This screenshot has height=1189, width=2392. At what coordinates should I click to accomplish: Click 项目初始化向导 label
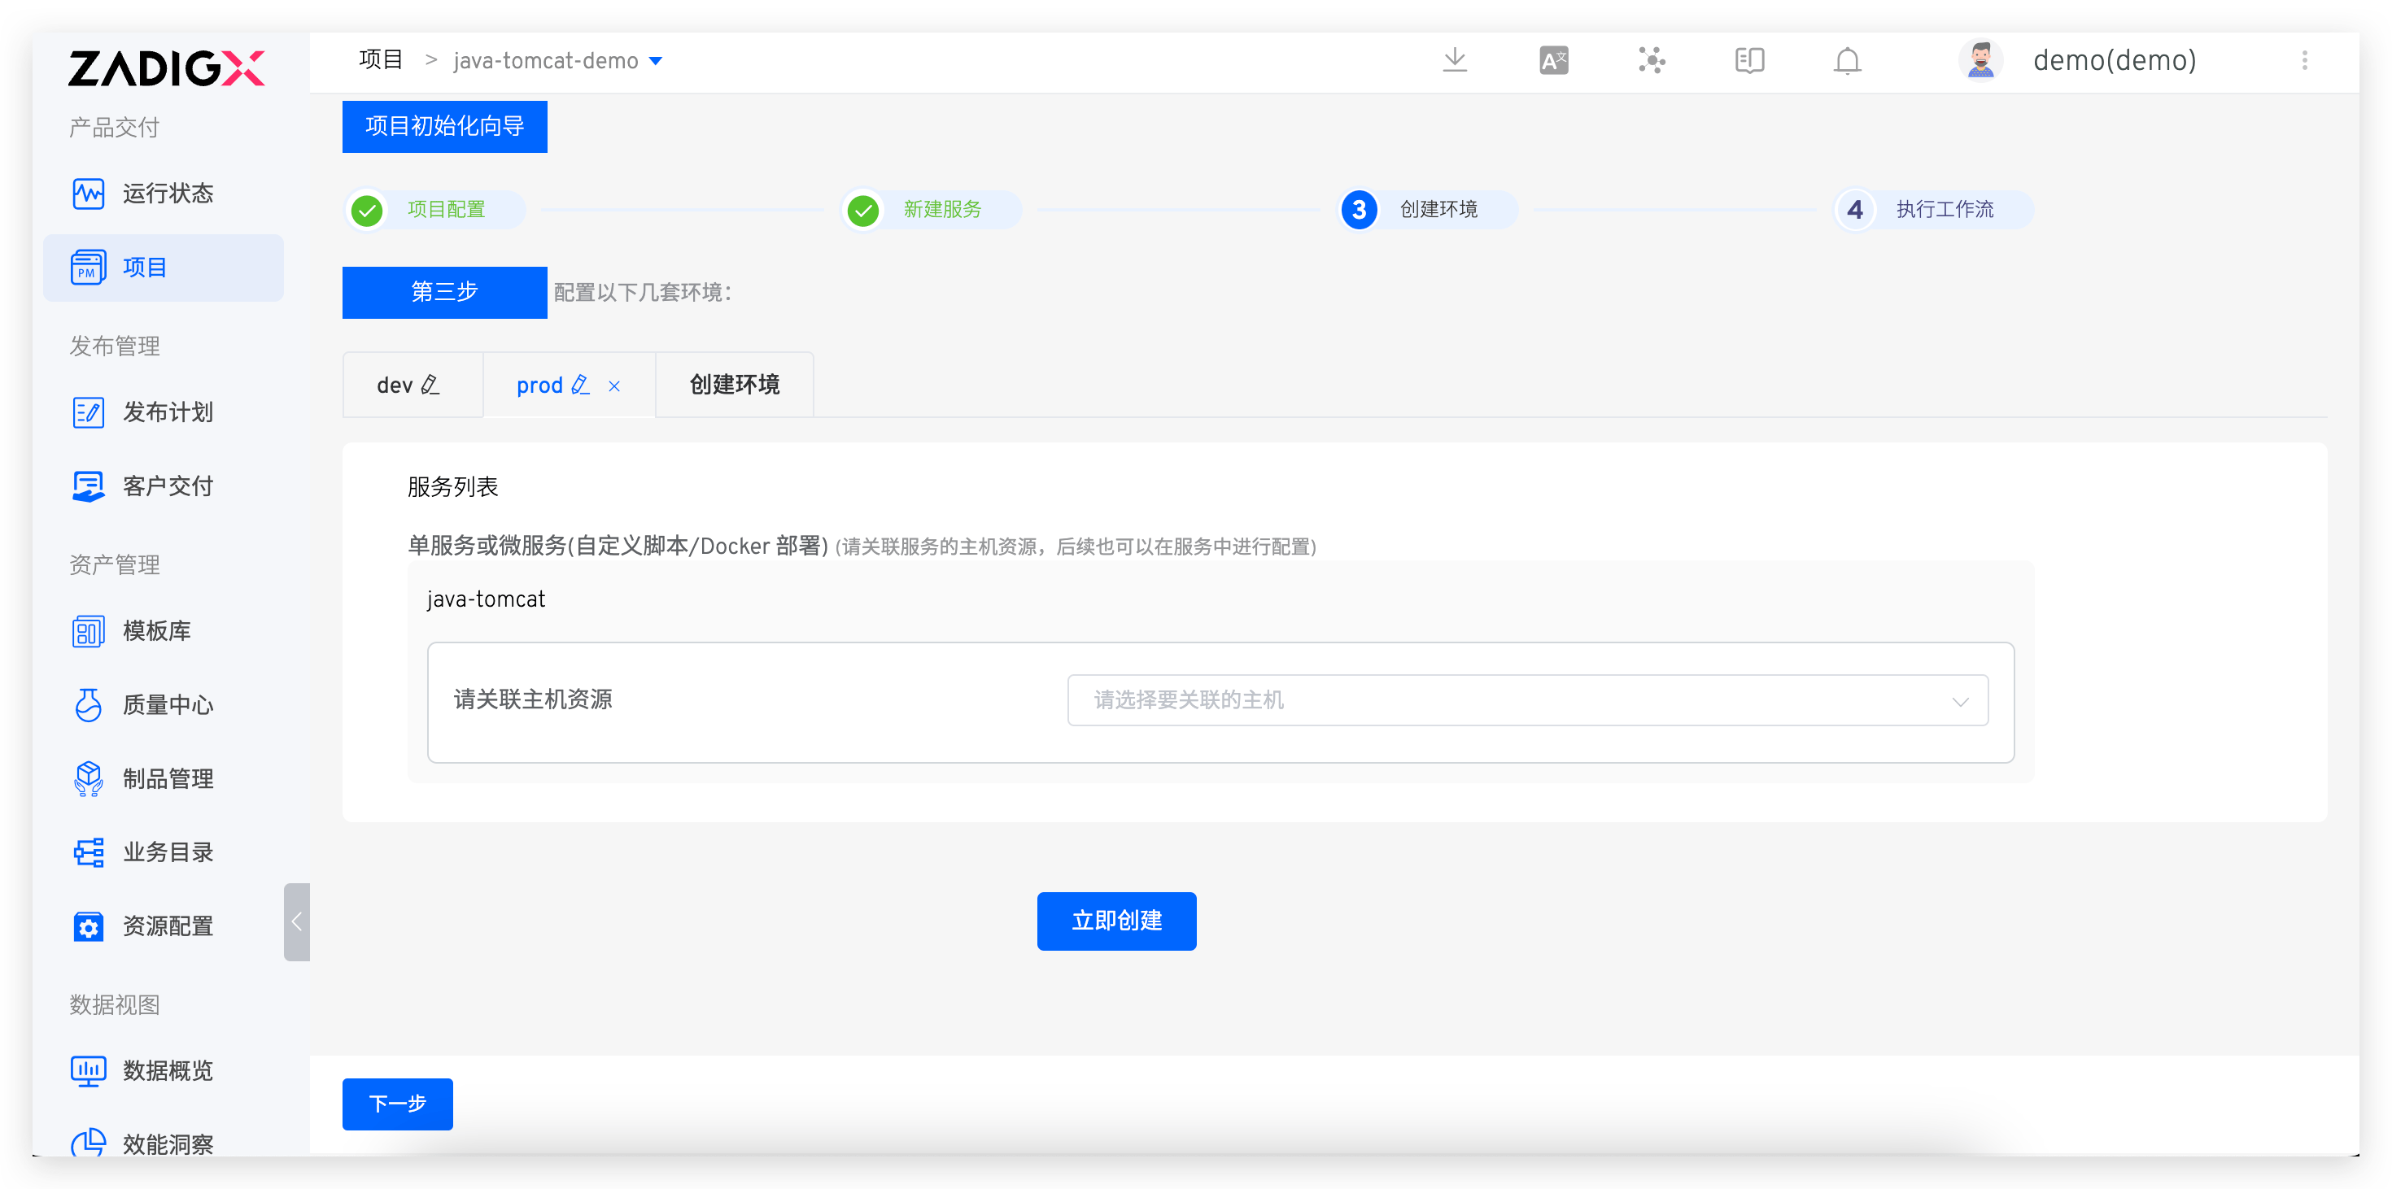[445, 126]
